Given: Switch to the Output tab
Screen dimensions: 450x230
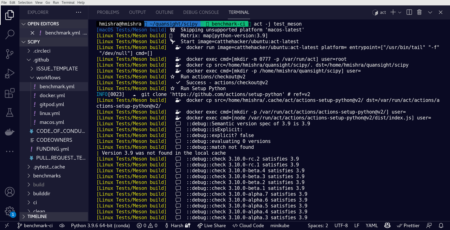Looking at the screenshot, I should 137,12.
